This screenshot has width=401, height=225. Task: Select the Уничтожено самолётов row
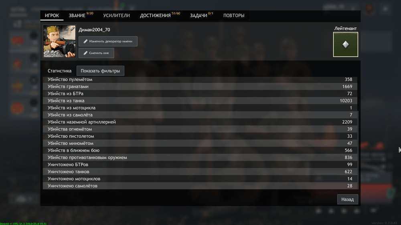point(200,186)
